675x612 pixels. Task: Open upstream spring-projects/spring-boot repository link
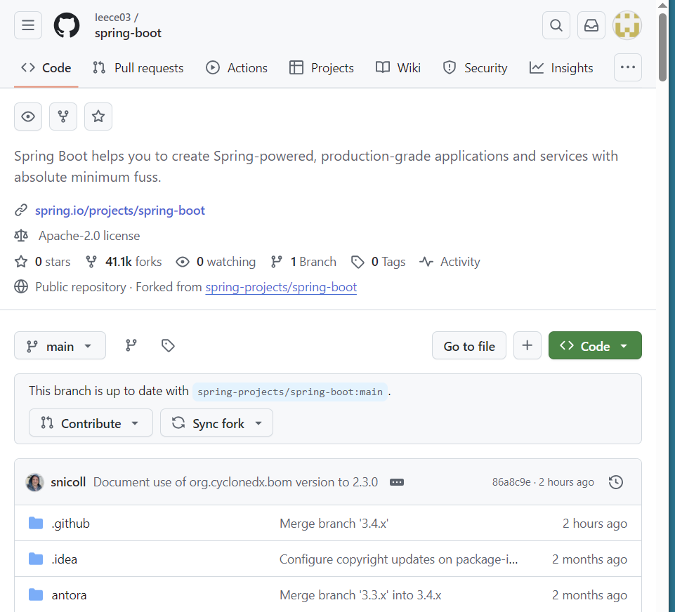point(281,287)
